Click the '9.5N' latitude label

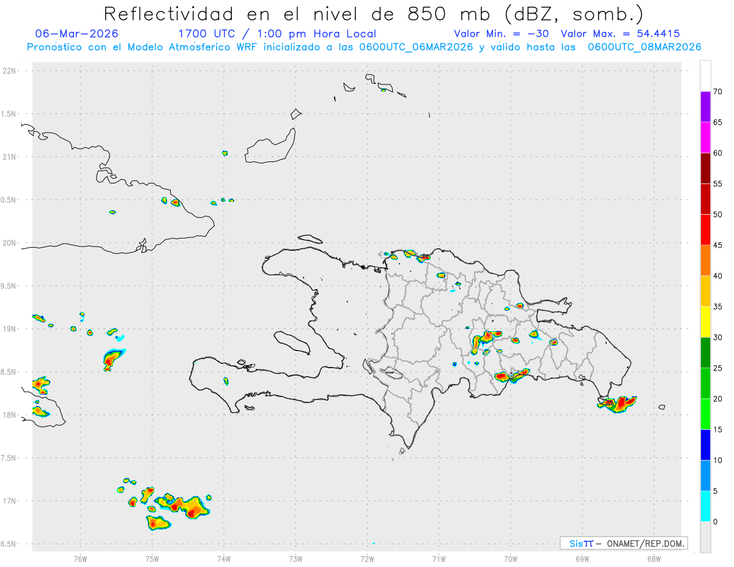9,286
